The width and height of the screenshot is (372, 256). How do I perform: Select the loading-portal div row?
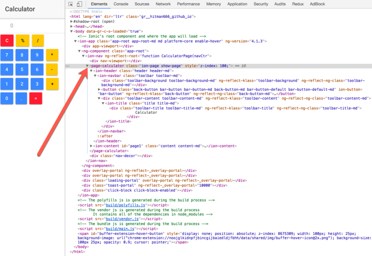(x=164, y=180)
